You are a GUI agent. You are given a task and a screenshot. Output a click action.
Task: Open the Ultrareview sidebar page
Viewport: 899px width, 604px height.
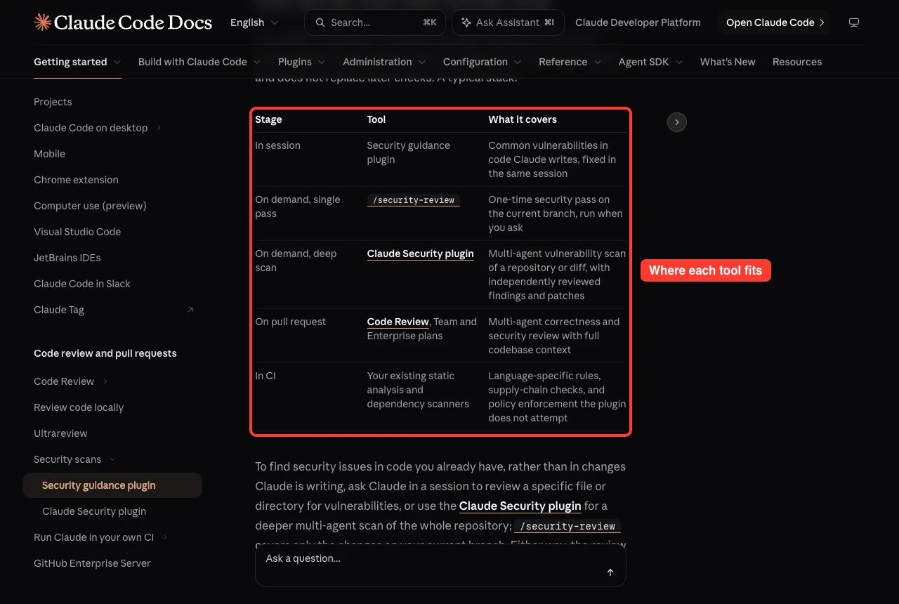coord(60,433)
